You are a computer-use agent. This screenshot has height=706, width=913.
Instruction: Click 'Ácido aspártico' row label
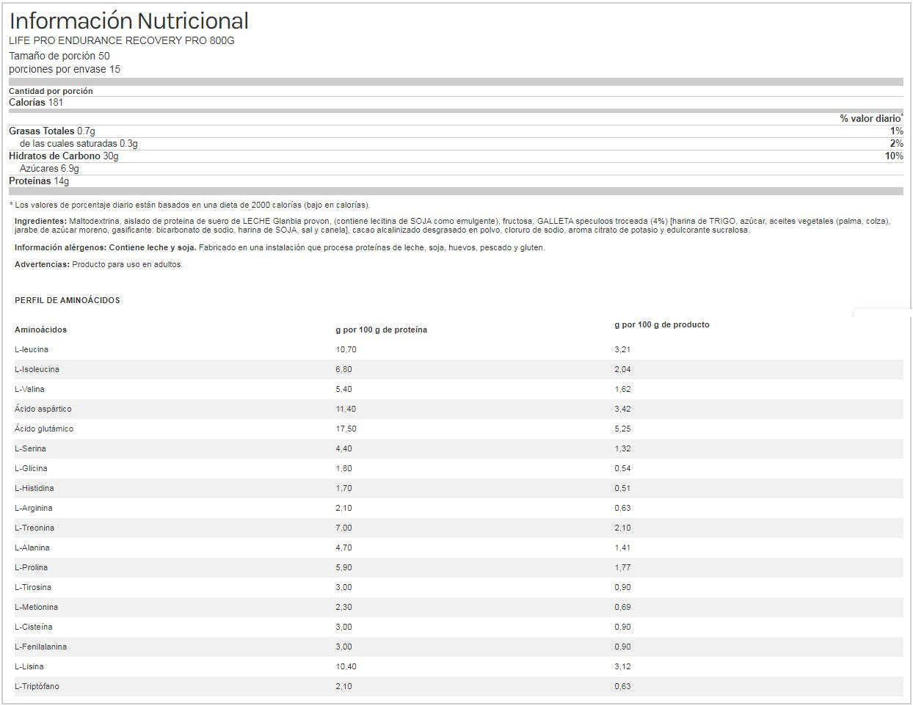(x=43, y=409)
